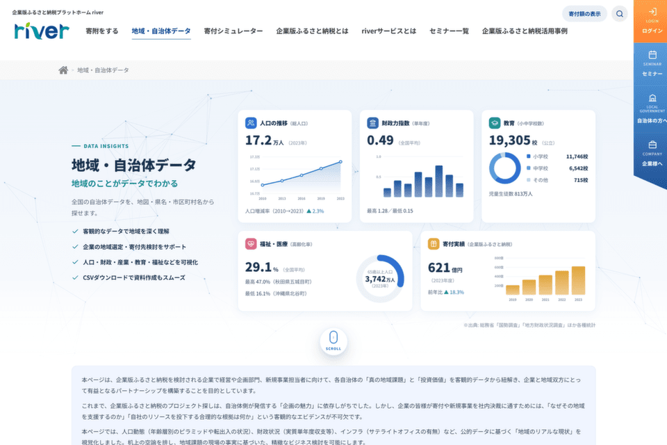Screen dimensions: 667x445
Task: Click 客観的なデータで地域を深く理解 bullet
Action: tap(126, 232)
